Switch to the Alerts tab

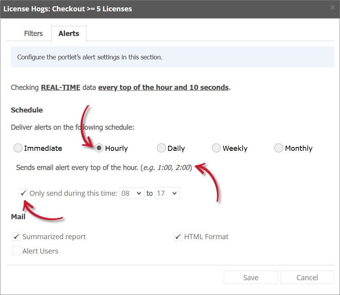click(68, 34)
